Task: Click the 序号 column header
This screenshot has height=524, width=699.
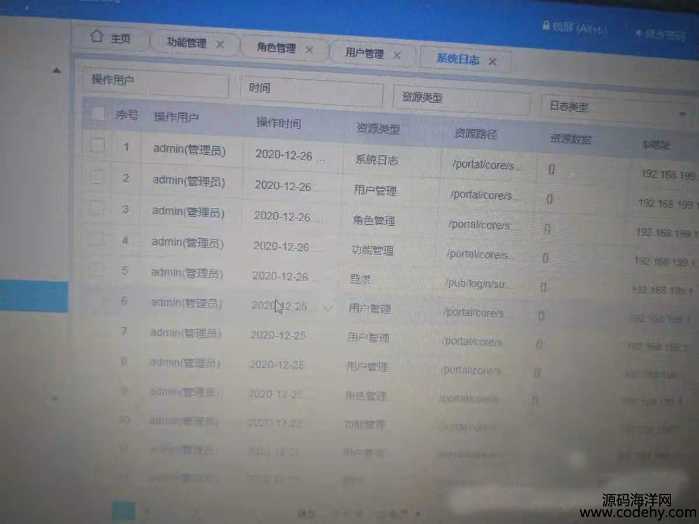Action: coord(127,115)
